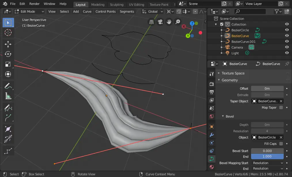
Task: Clear the Taper Object field
Action: point(281,101)
